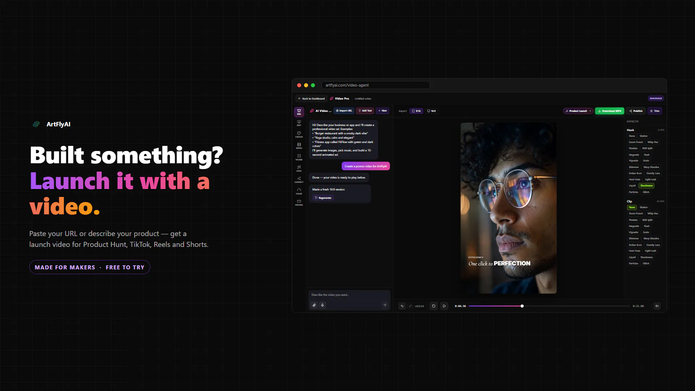
Task: Click the attach file paperclip icon
Action: point(314,305)
